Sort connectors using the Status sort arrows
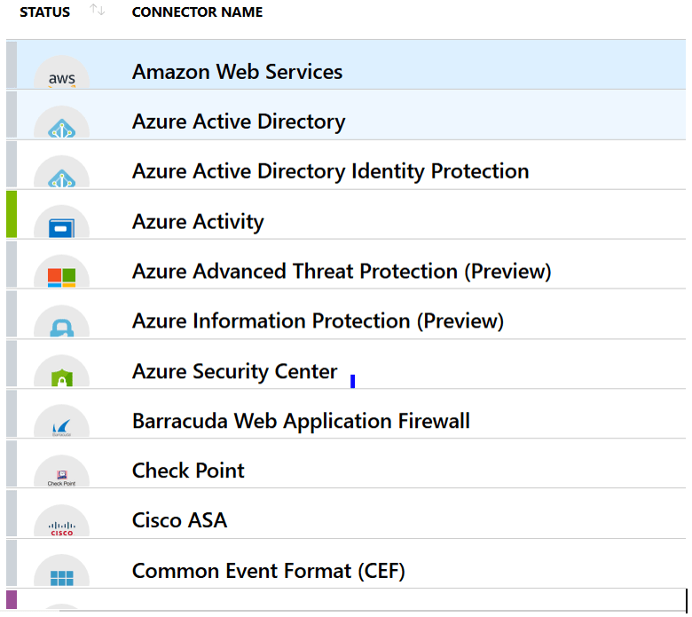 [x=98, y=11]
